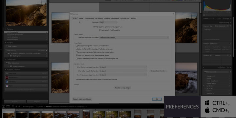Click the histogram in the right panel
Viewport: 236px width, 118px height.
[x=217, y=5]
